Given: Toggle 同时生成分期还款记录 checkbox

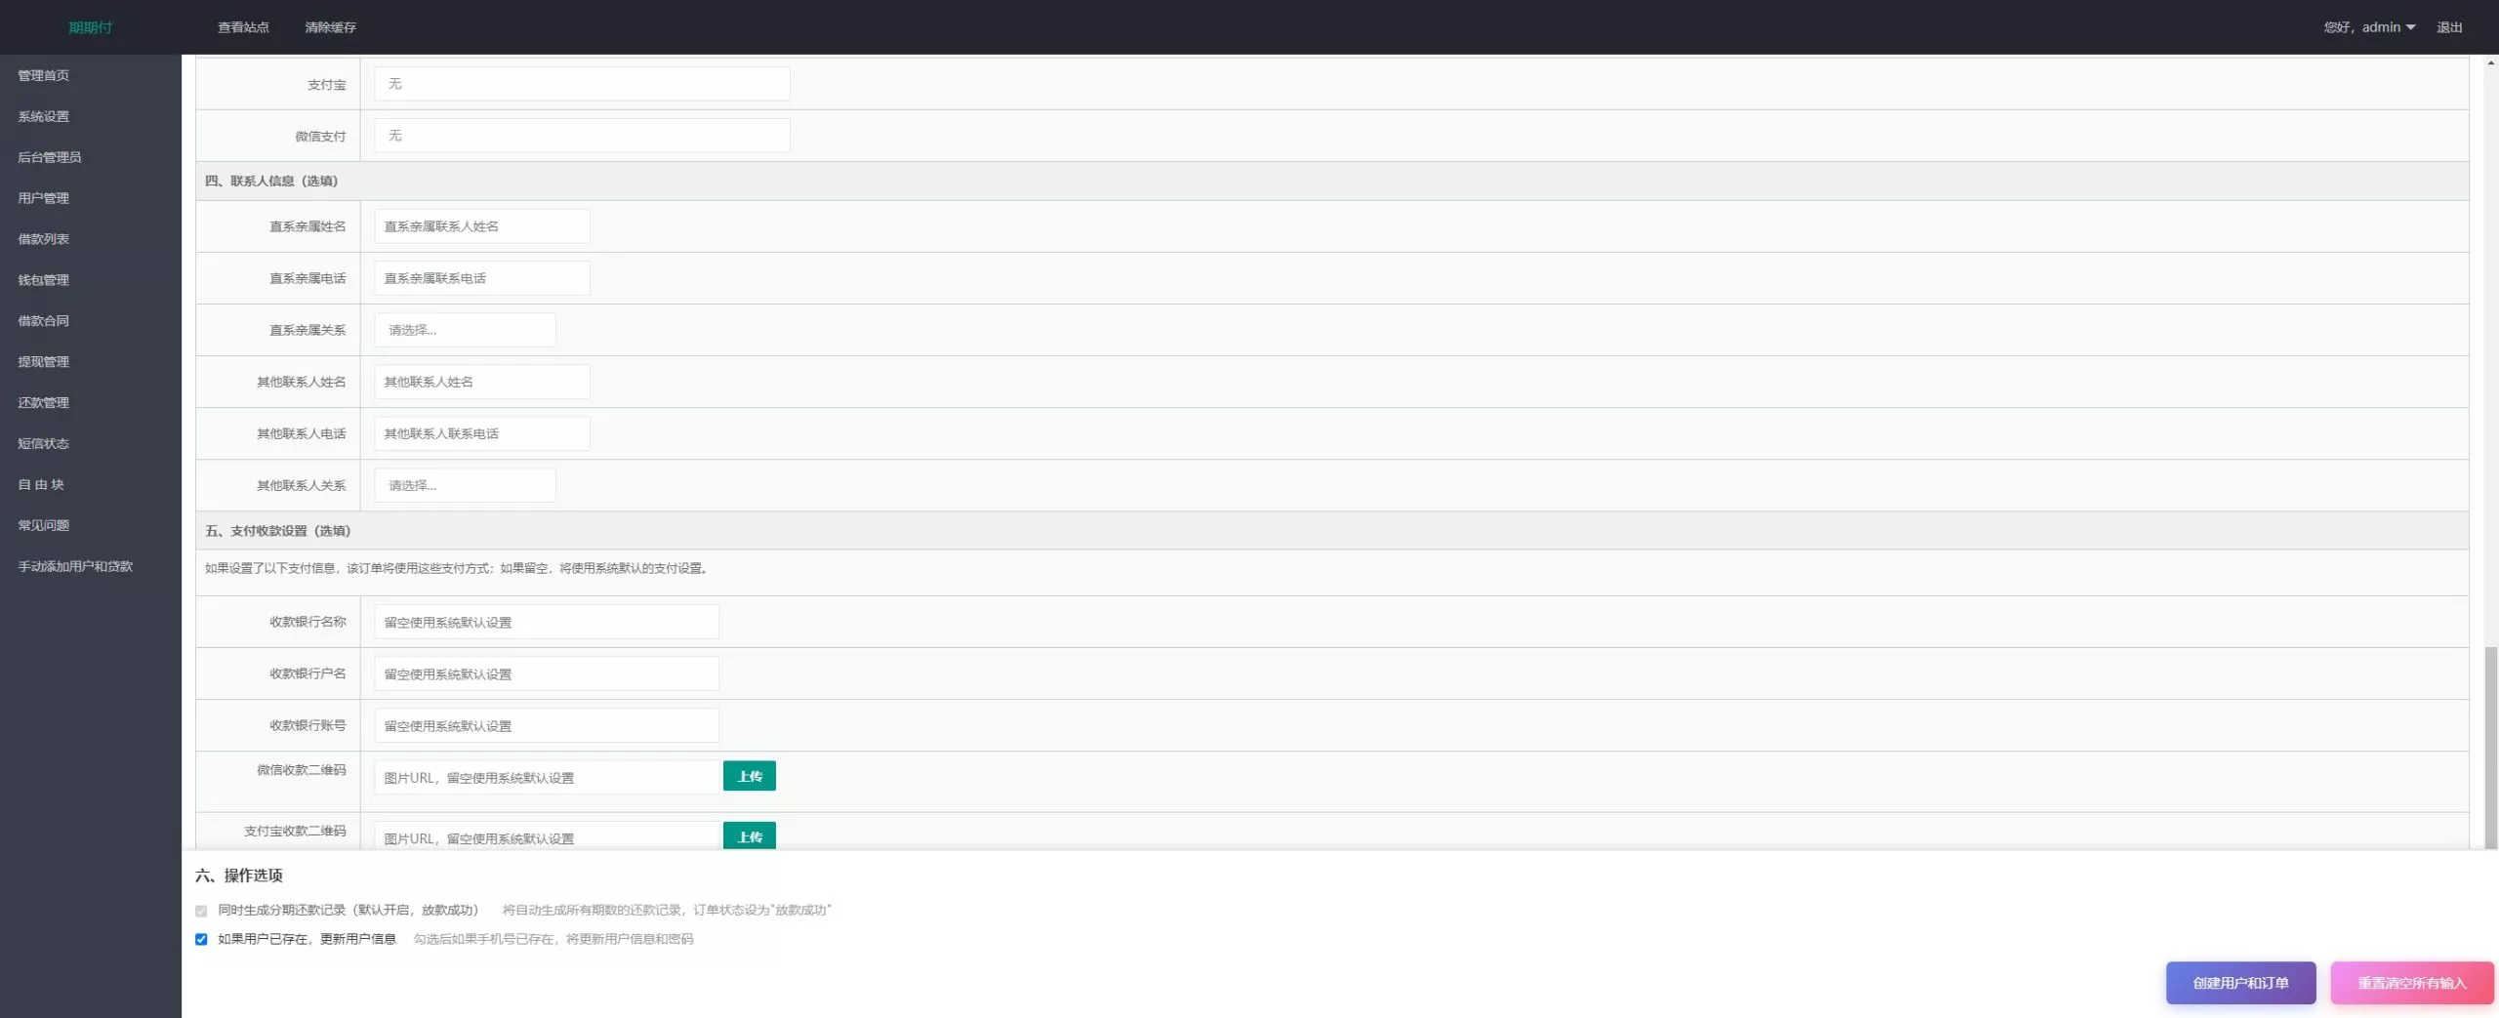Looking at the screenshot, I should [201, 911].
